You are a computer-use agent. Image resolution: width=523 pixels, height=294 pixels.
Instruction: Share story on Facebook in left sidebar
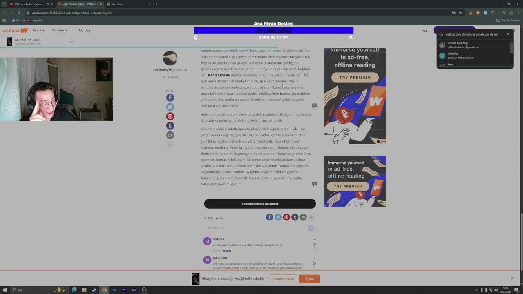coord(170,98)
